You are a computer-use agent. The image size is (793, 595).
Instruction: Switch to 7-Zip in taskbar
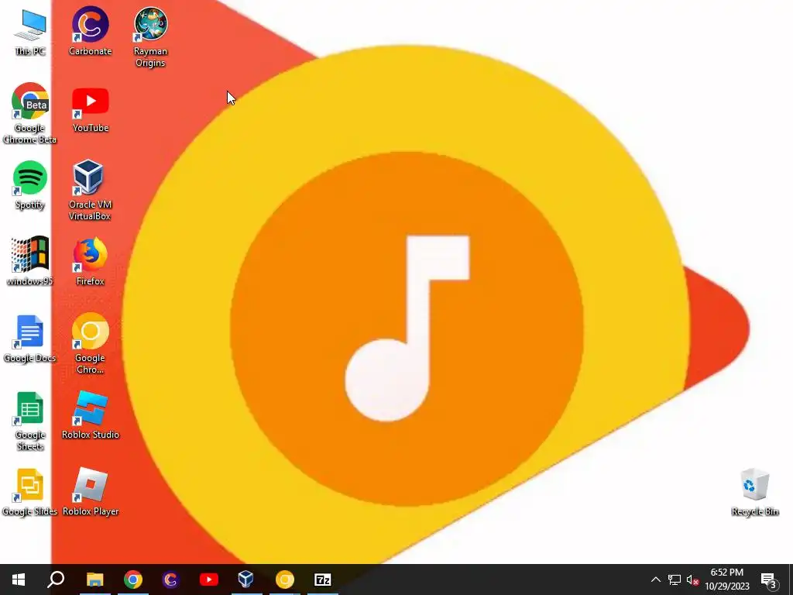click(323, 580)
